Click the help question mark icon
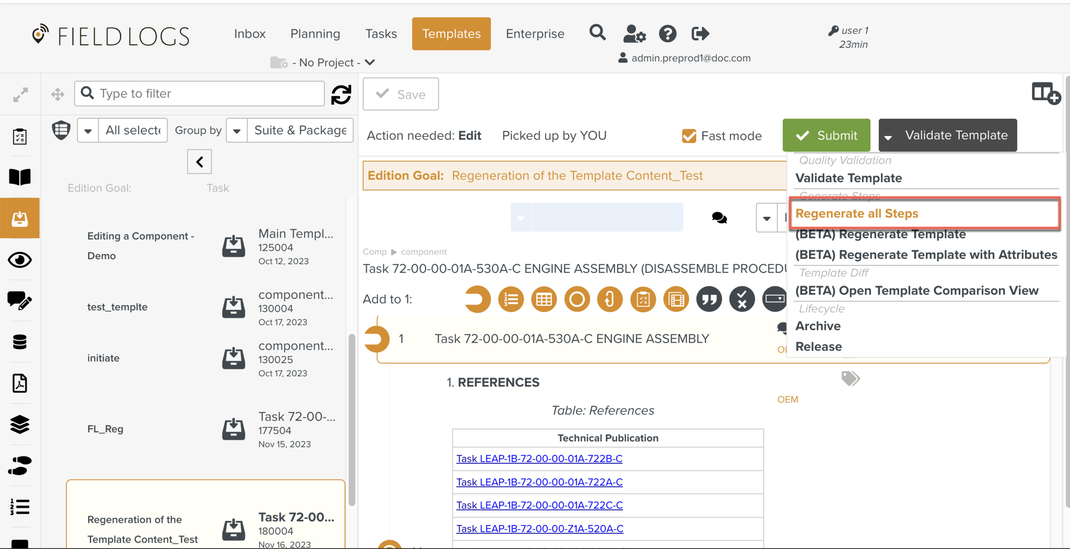Viewport: 1070px width, 549px height. tap(667, 33)
